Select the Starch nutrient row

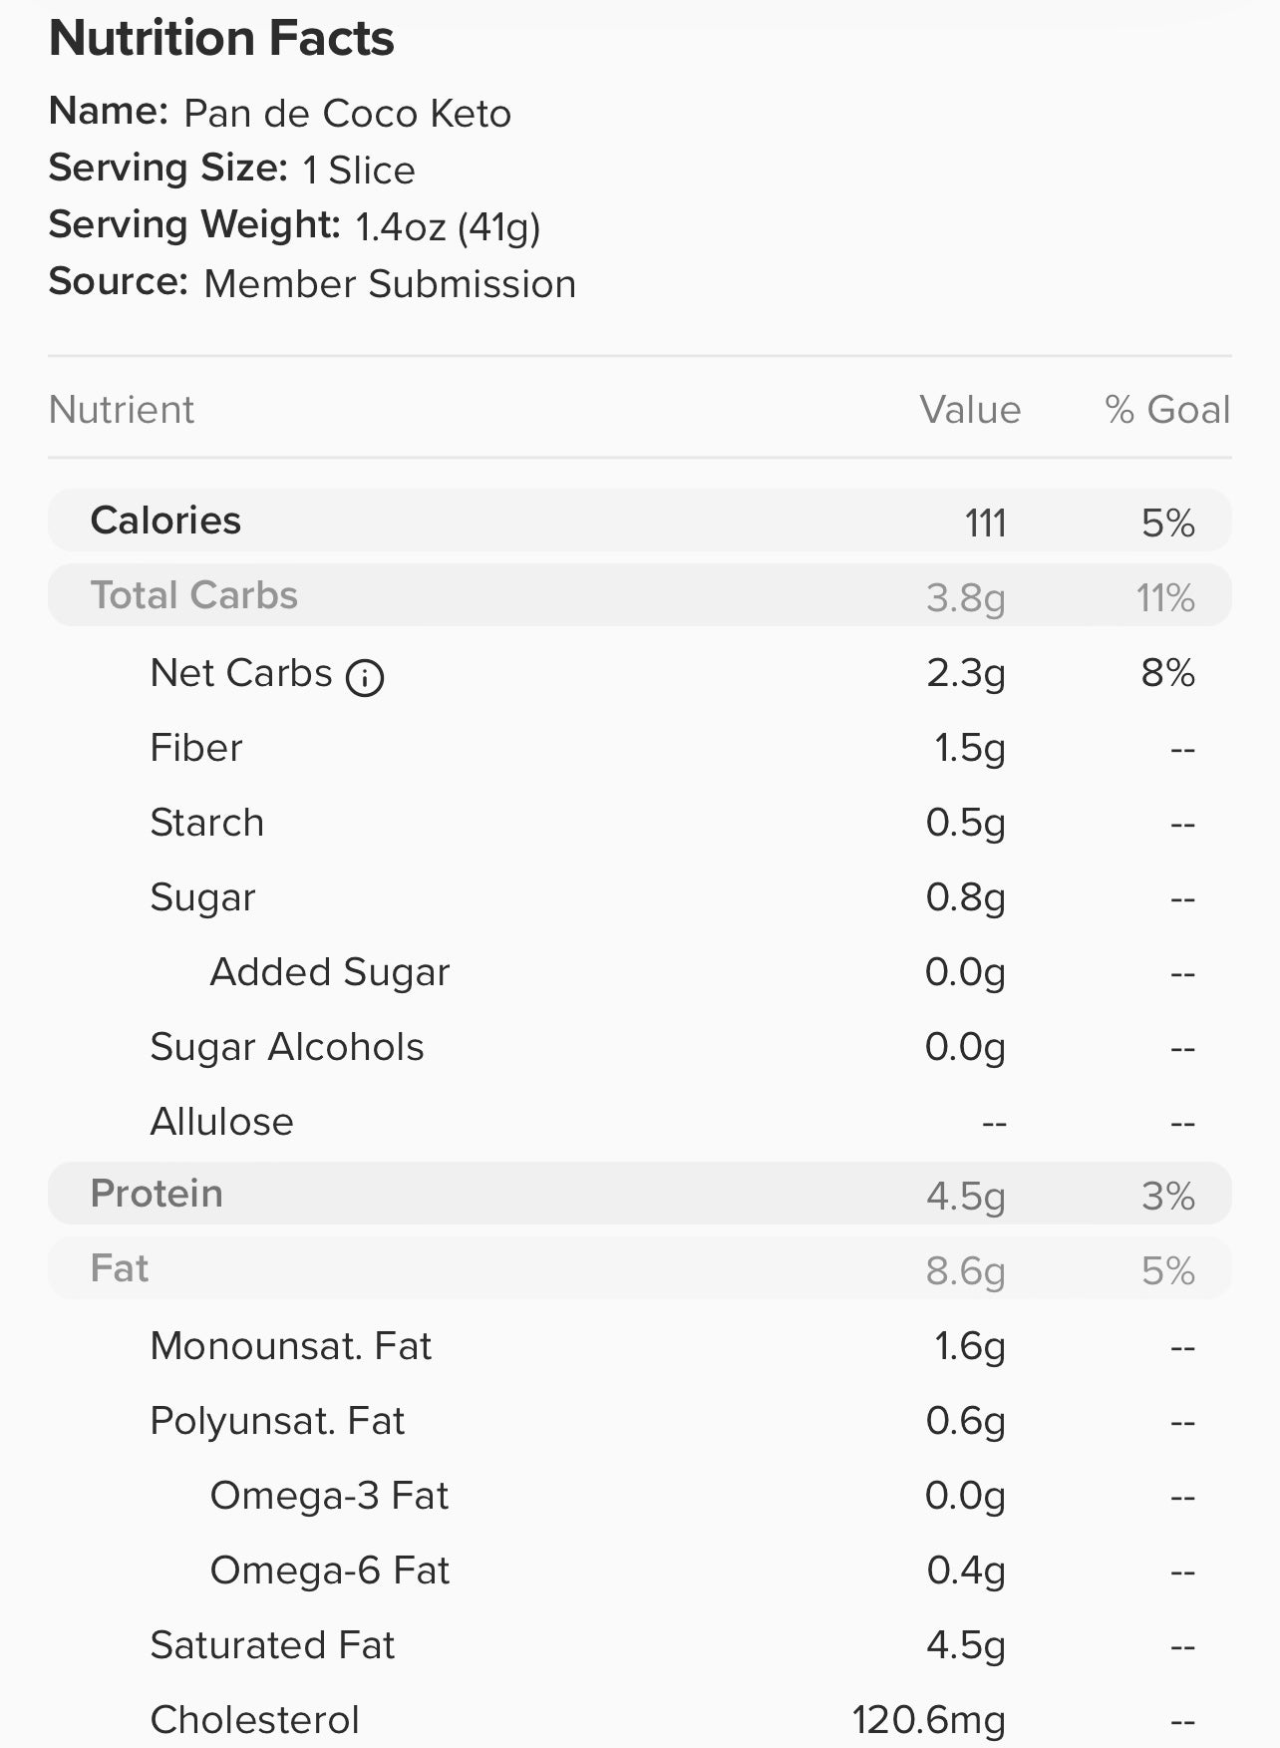(640, 823)
